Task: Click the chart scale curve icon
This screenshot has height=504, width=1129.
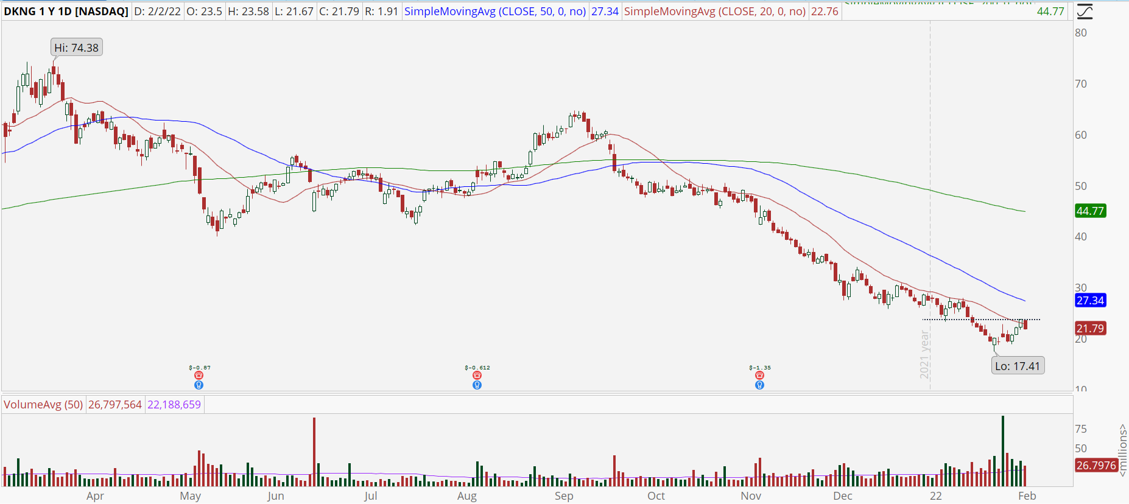Action: (x=1085, y=12)
